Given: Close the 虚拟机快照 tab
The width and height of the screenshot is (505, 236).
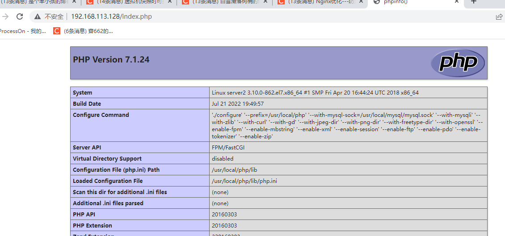Looking at the screenshot, I should pyautogui.click(x=170, y=2).
